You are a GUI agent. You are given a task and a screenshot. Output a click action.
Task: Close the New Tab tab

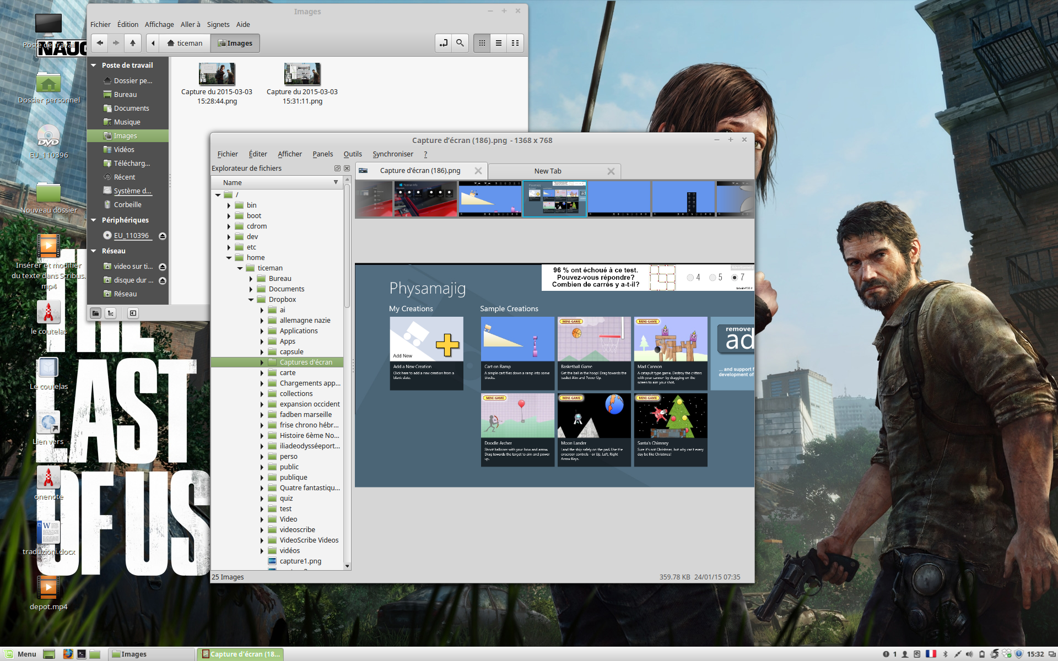click(611, 171)
